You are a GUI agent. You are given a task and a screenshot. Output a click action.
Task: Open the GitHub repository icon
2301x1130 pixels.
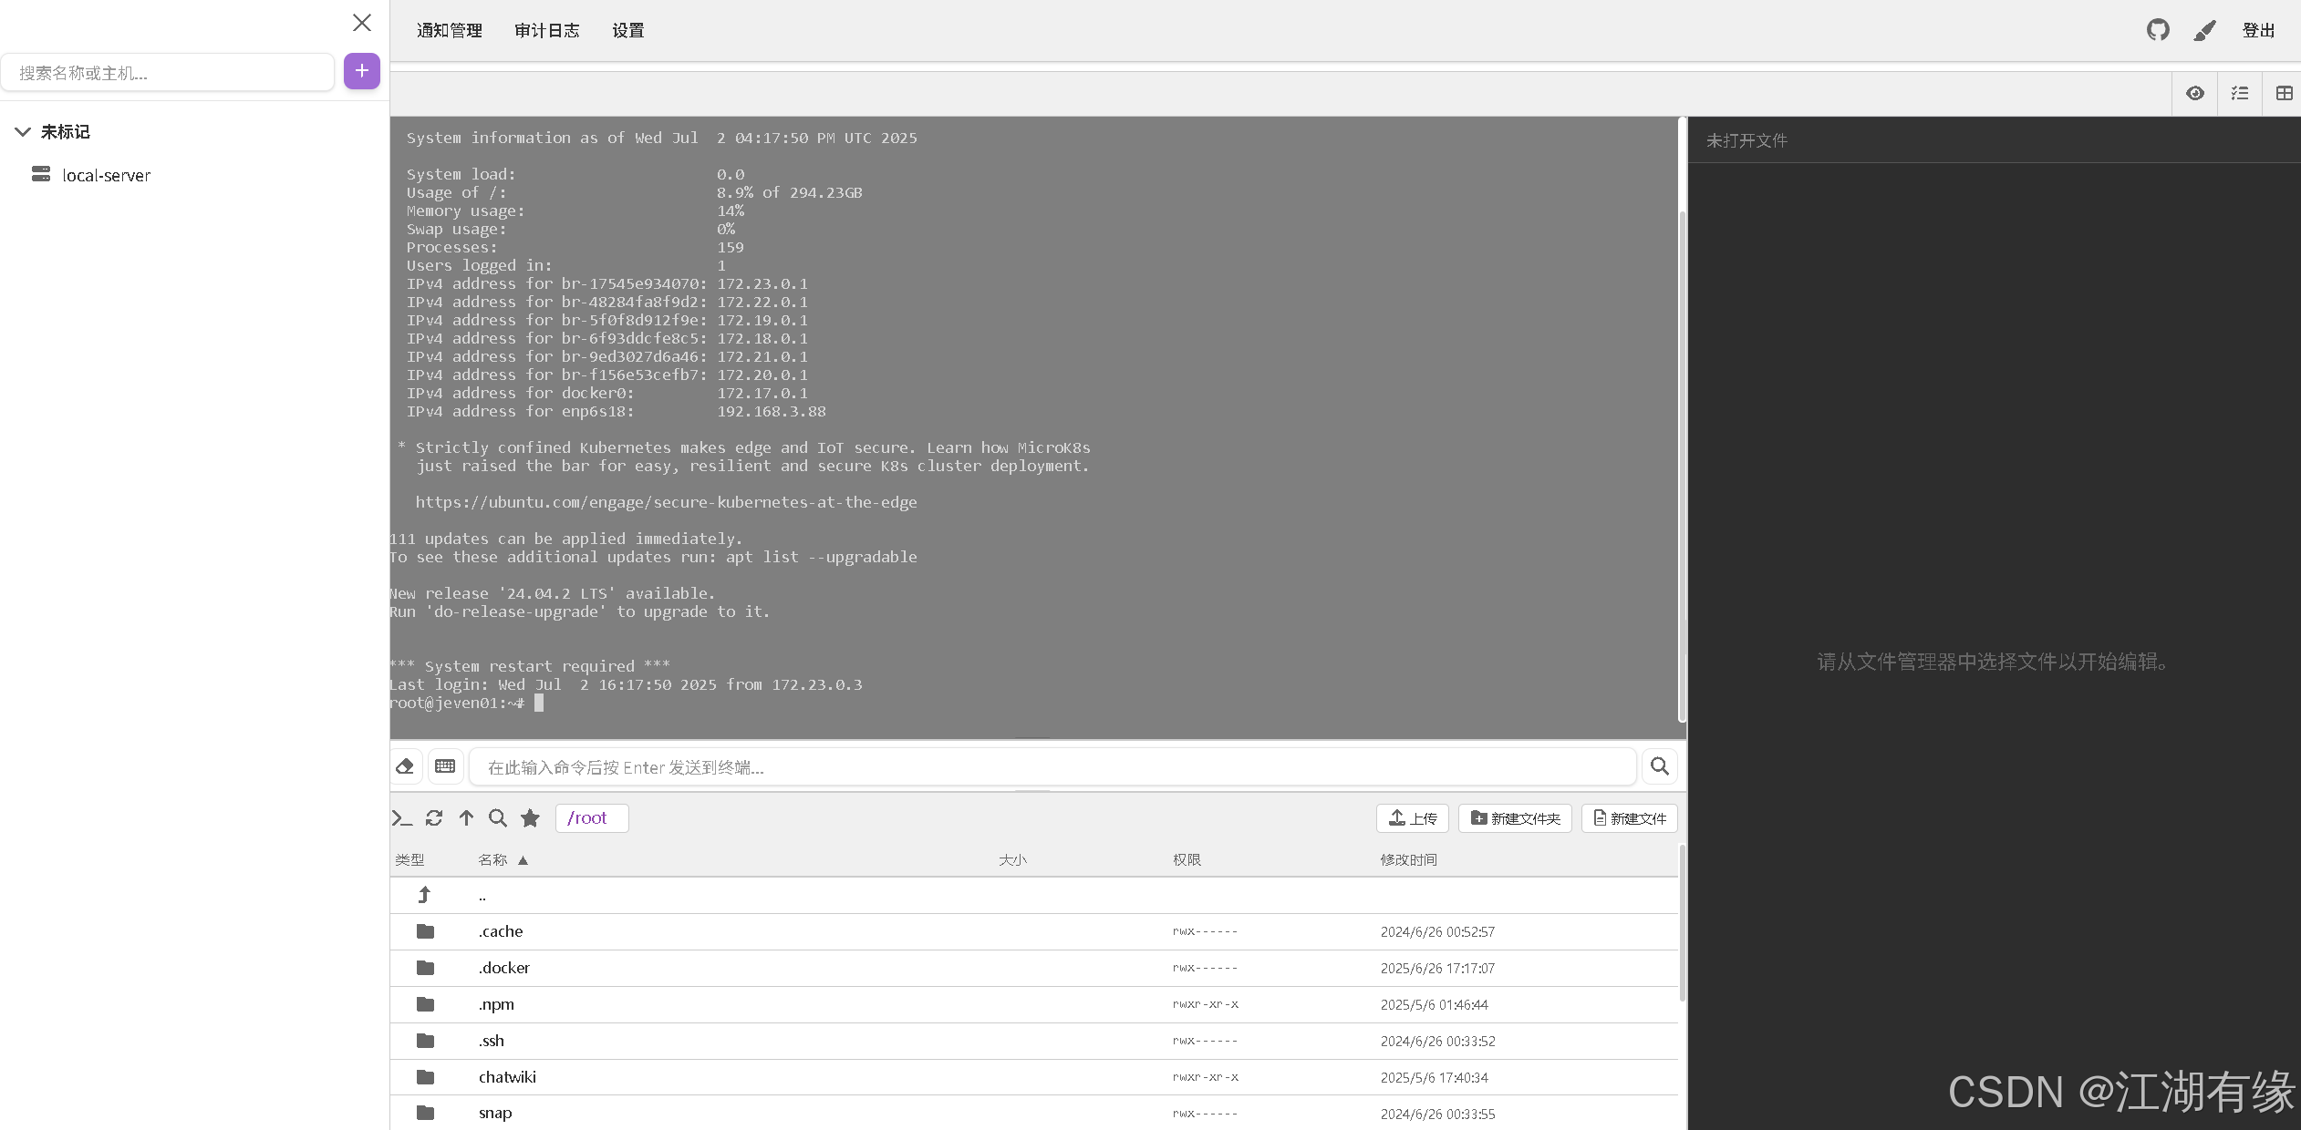click(2157, 30)
